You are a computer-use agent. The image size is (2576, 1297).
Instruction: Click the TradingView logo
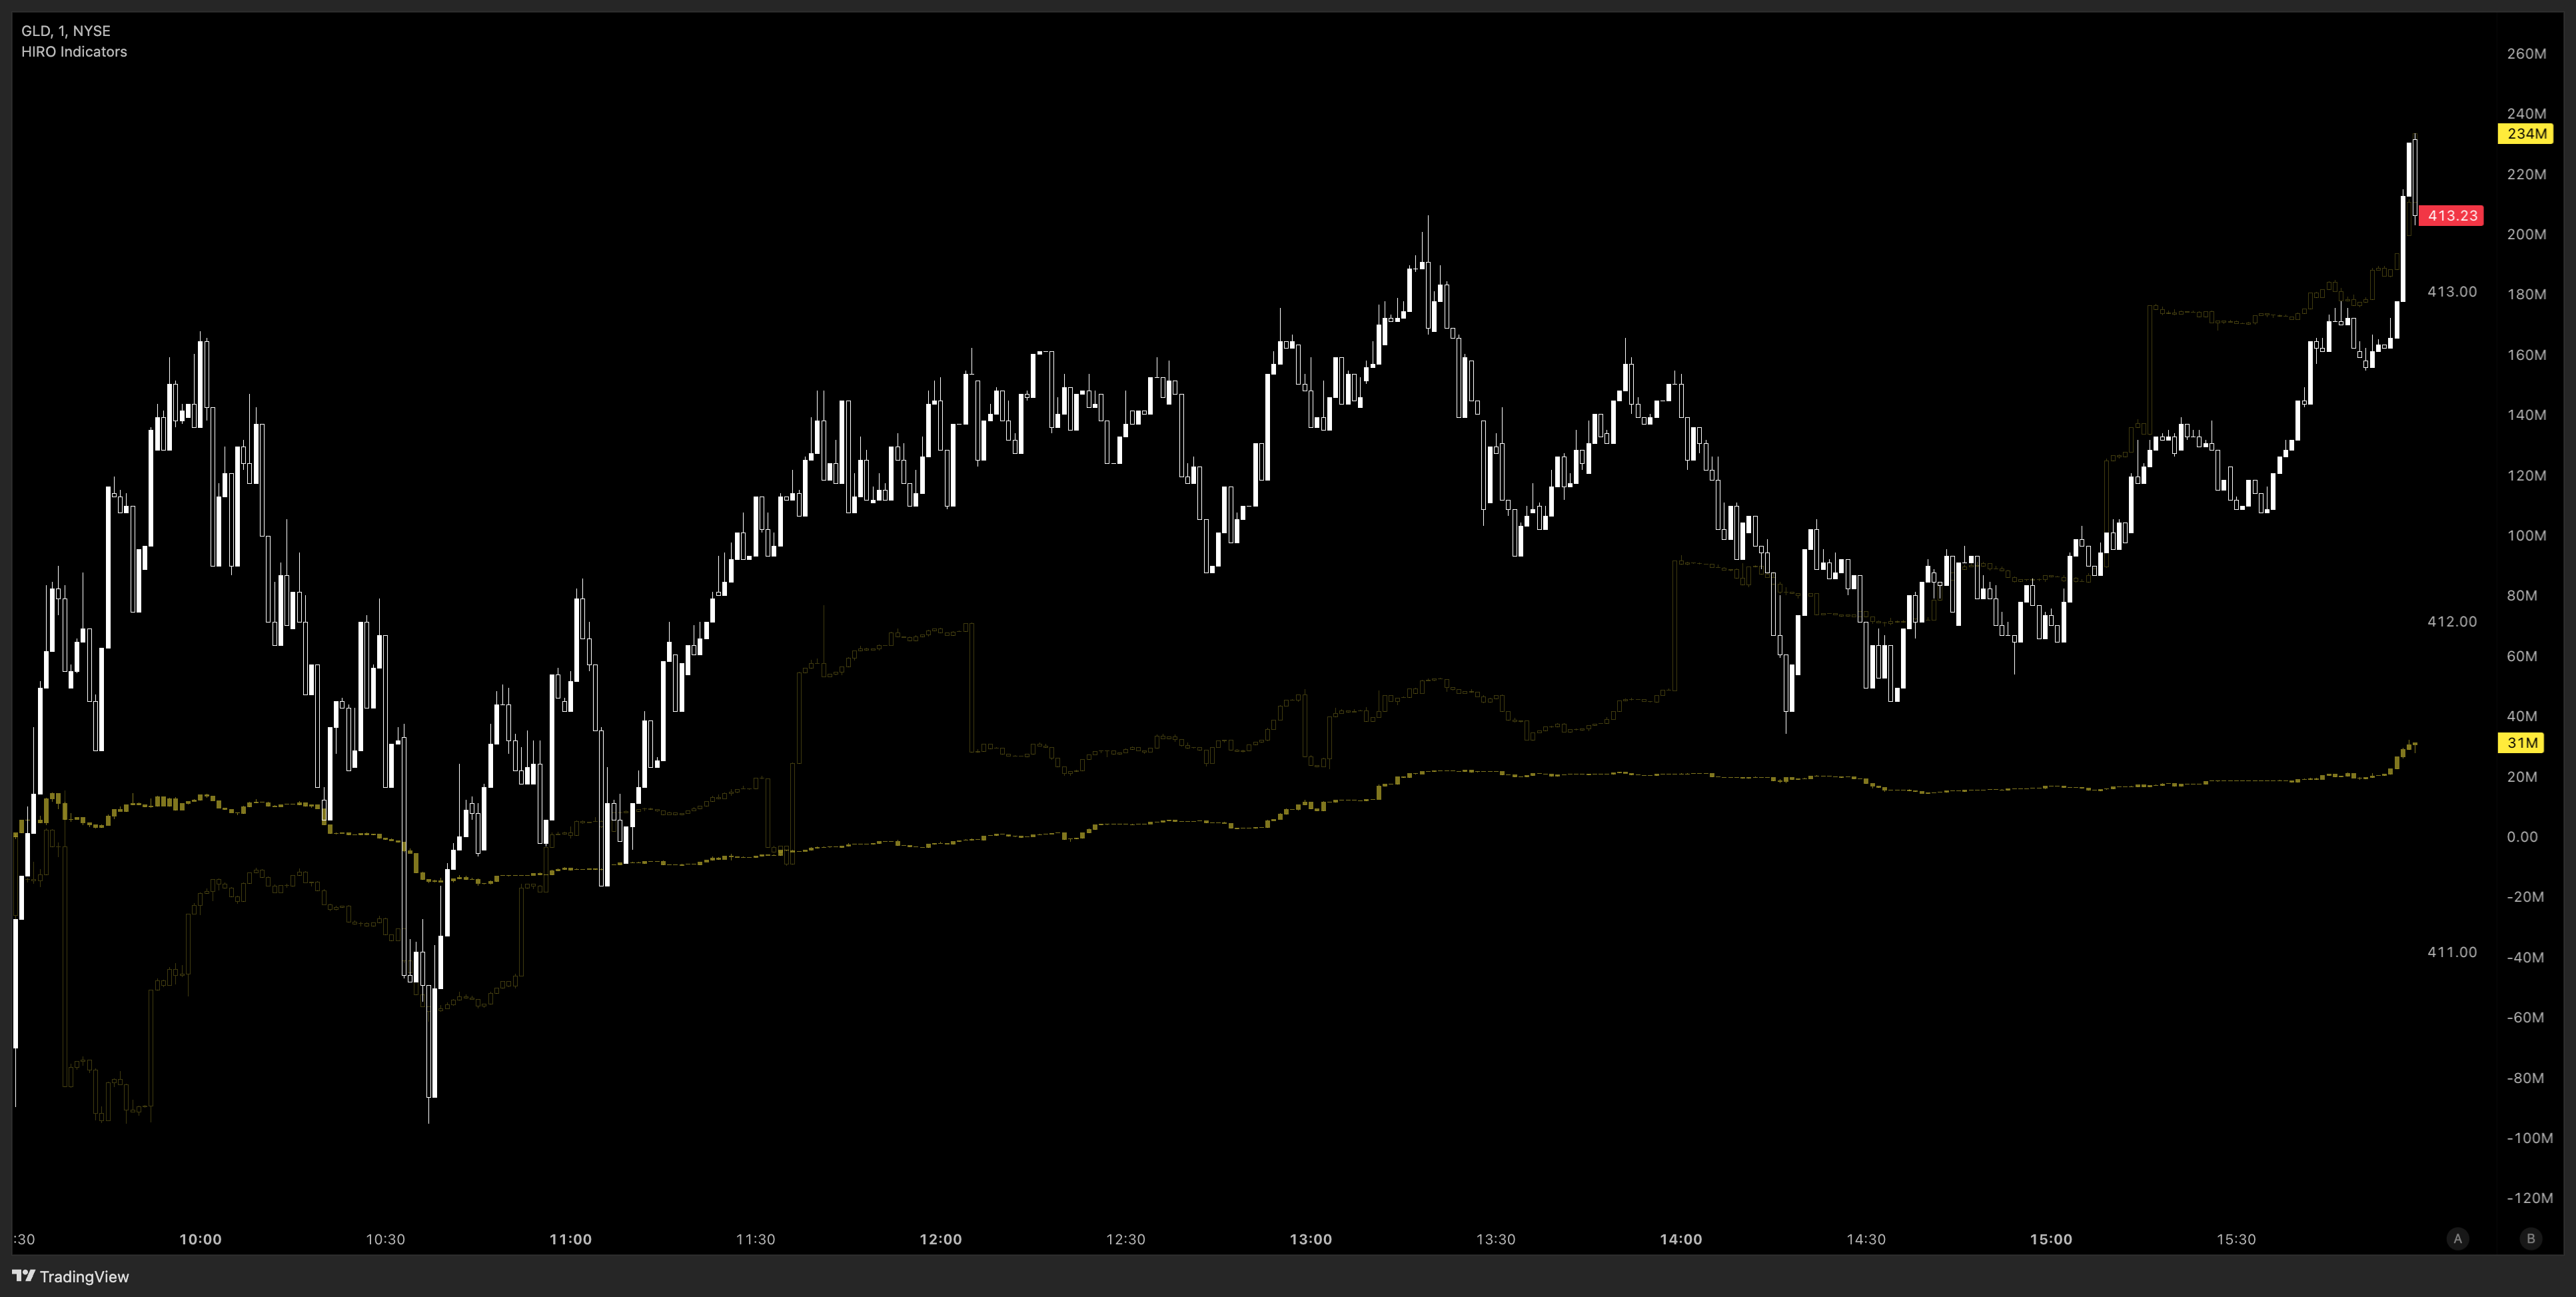tap(70, 1276)
